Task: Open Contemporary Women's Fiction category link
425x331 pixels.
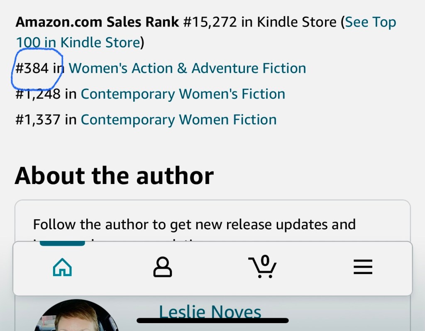Action: (183, 94)
